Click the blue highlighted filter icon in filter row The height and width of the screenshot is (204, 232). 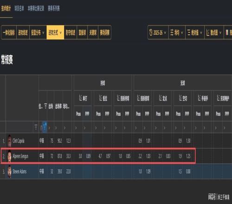[x=45, y=127]
